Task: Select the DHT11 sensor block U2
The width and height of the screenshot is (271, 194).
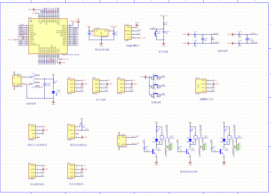Action: tap(72, 131)
